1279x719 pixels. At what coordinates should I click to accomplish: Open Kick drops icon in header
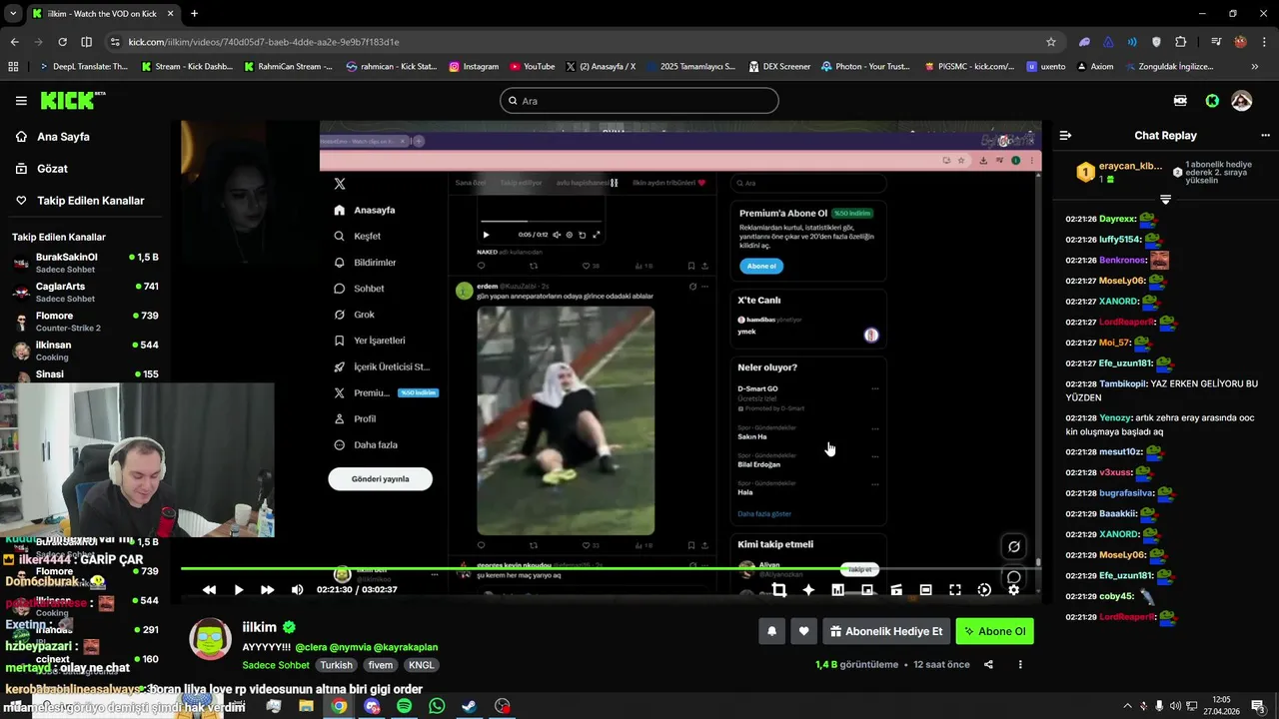(1180, 101)
